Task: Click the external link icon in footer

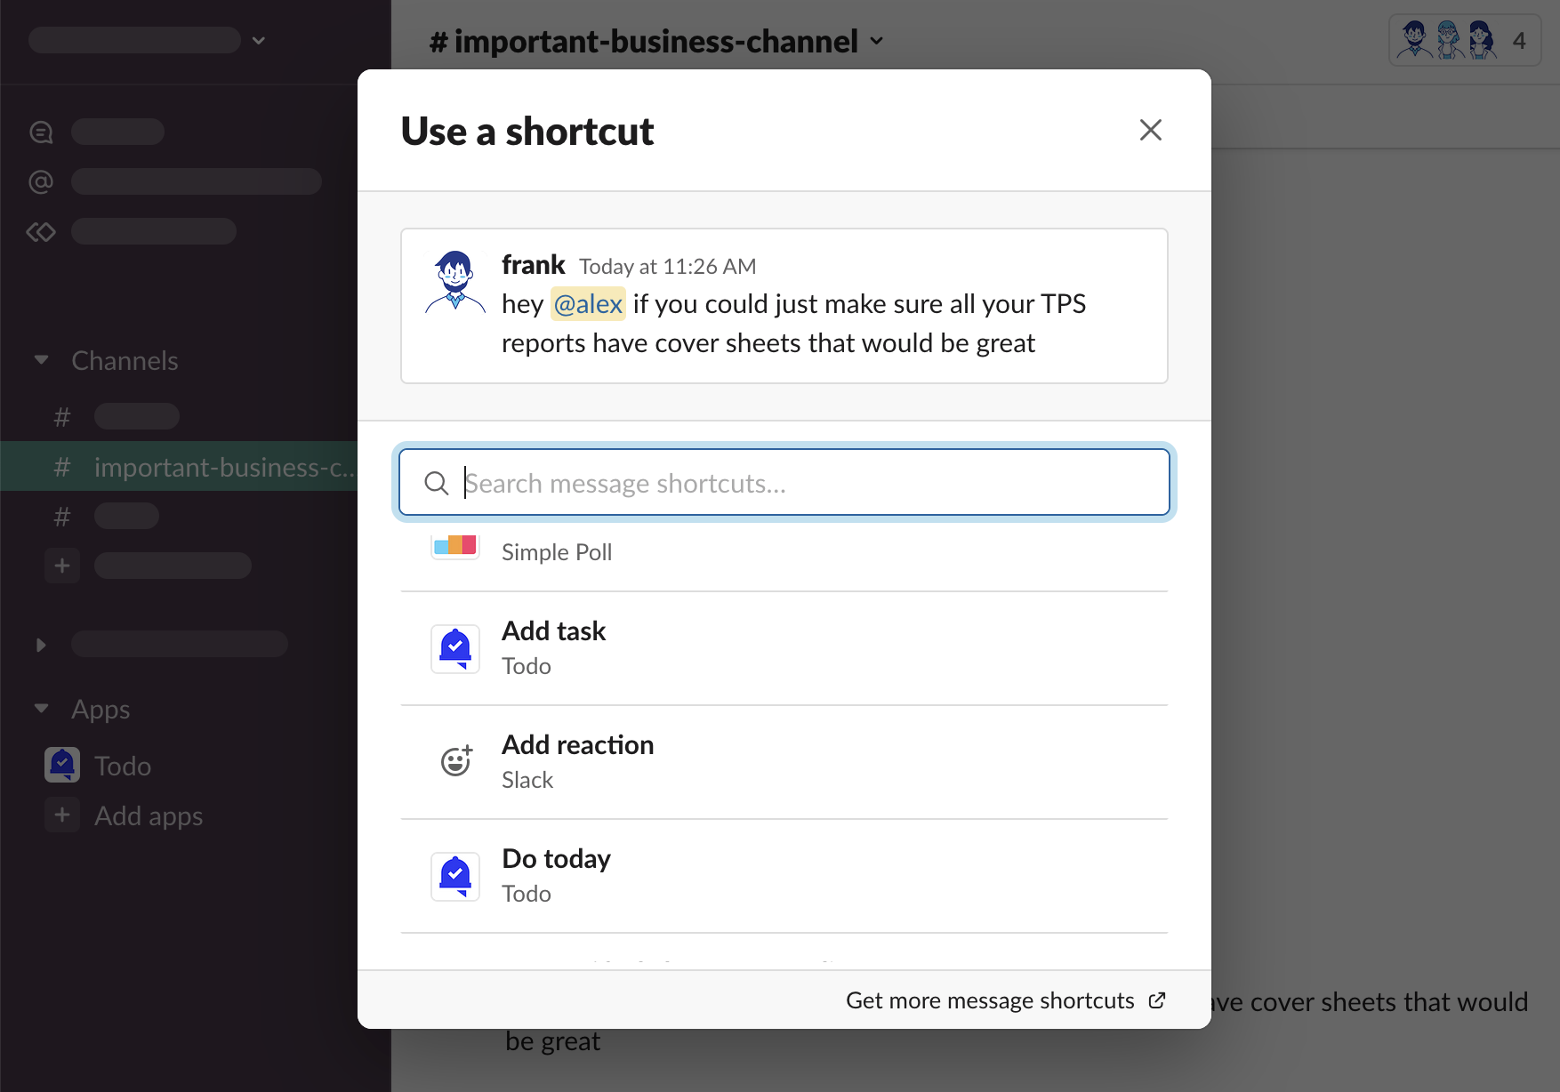Action: [x=1157, y=1000]
